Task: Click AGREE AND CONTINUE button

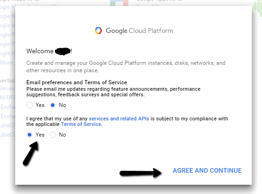Action: click(207, 170)
